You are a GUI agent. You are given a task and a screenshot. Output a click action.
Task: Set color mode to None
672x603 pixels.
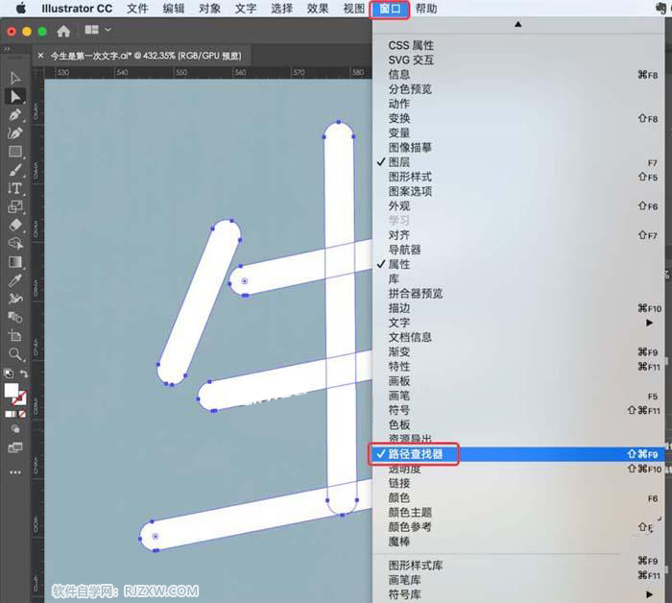click(23, 414)
